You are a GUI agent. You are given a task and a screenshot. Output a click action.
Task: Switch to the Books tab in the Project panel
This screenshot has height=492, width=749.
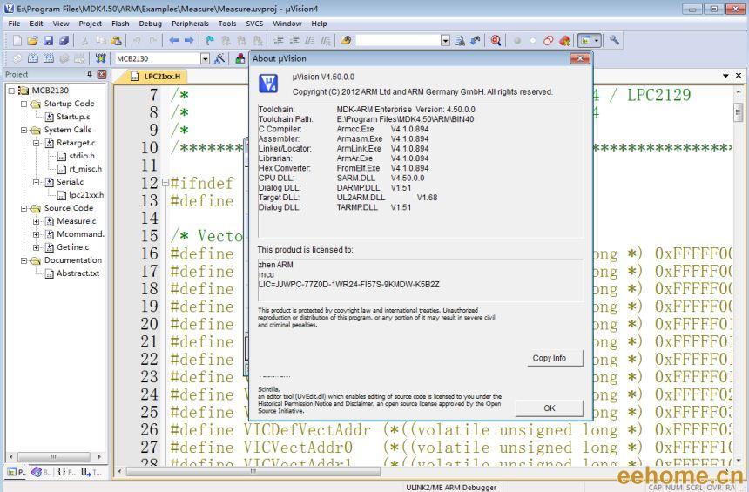click(x=42, y=472)
